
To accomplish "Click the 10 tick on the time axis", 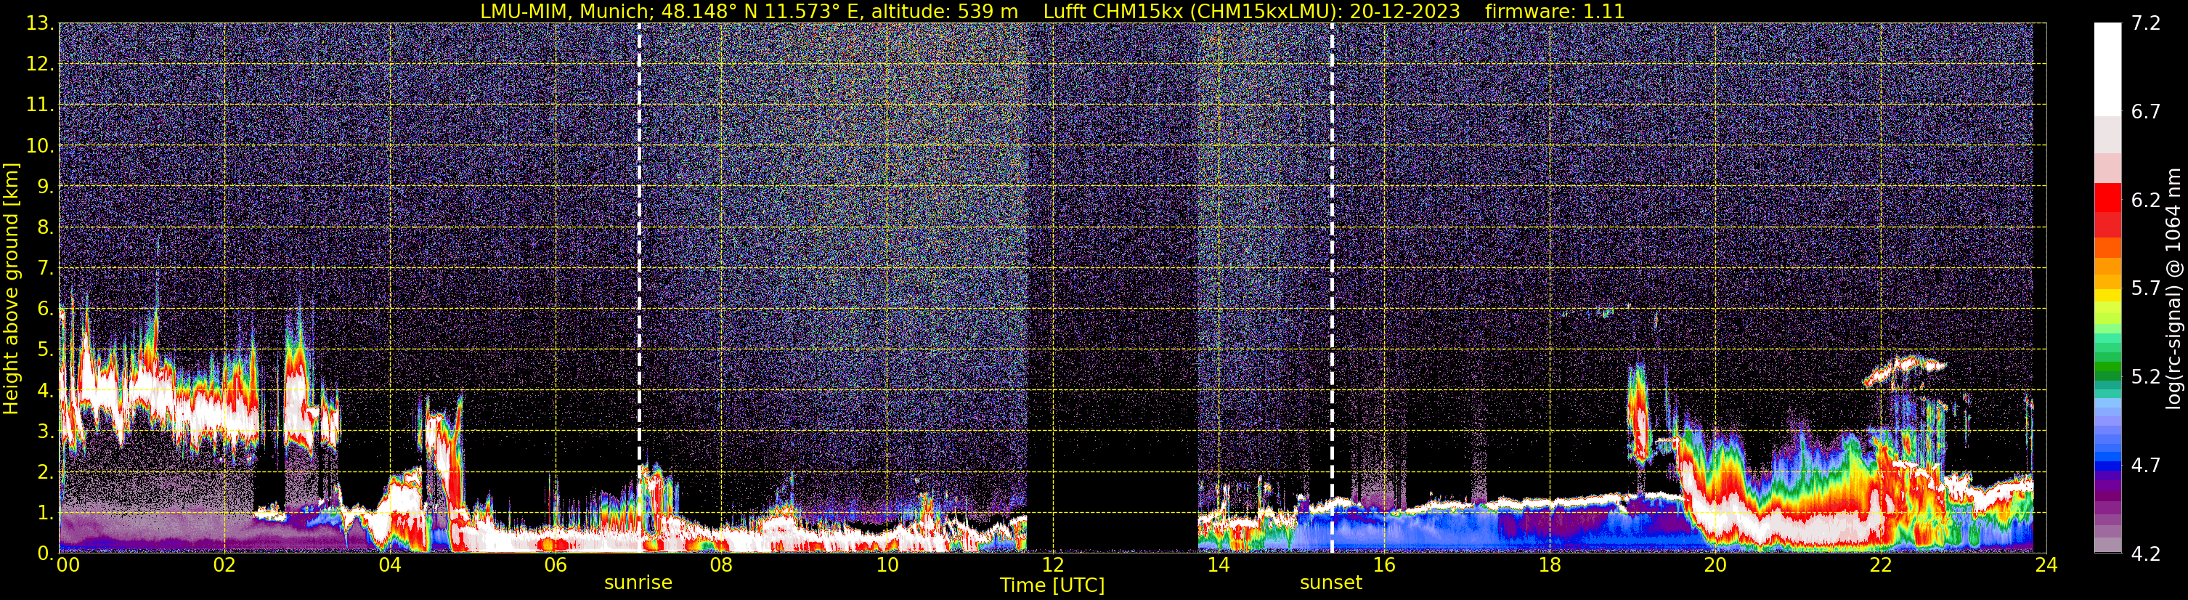I will tap(887, 565).
